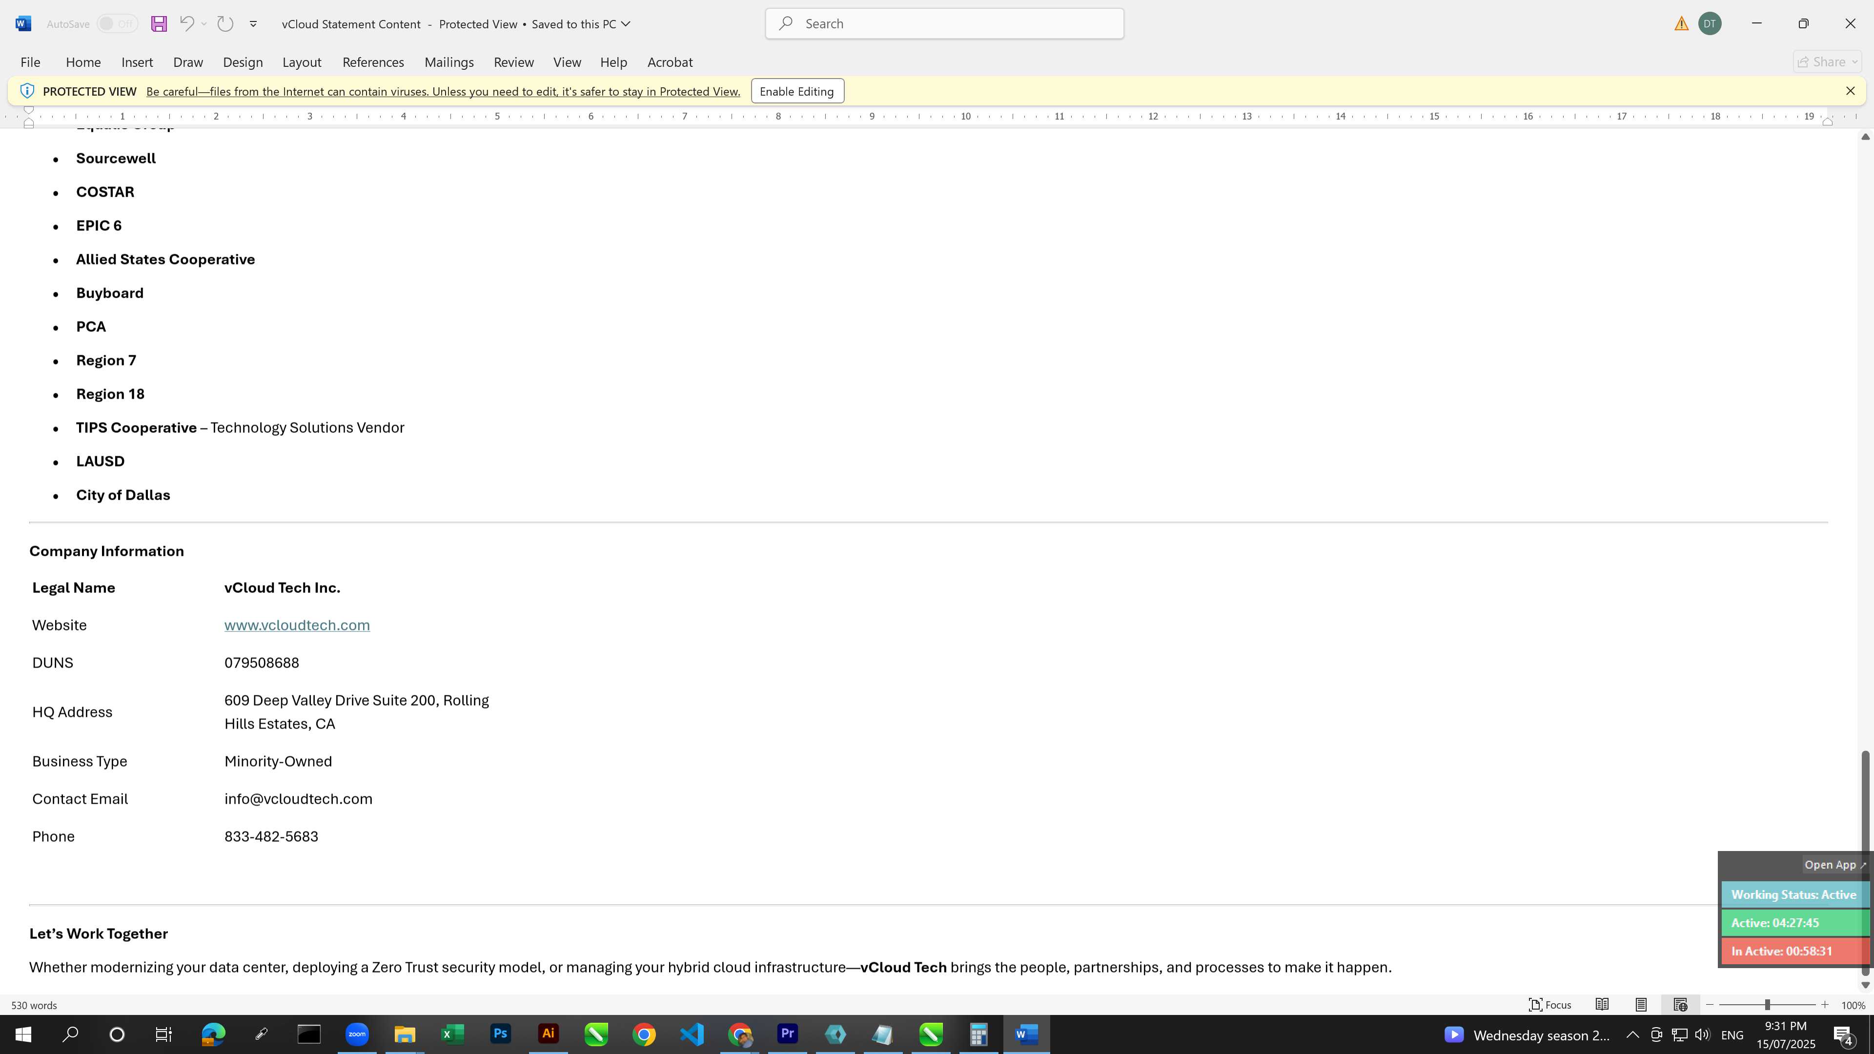
Task: Switch to Read Mode view icon
Action: pos(1602,1005)
